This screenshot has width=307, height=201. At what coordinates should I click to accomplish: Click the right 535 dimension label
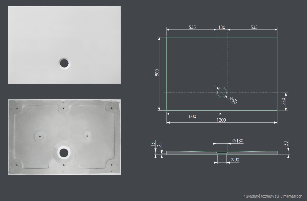point(254,27)
